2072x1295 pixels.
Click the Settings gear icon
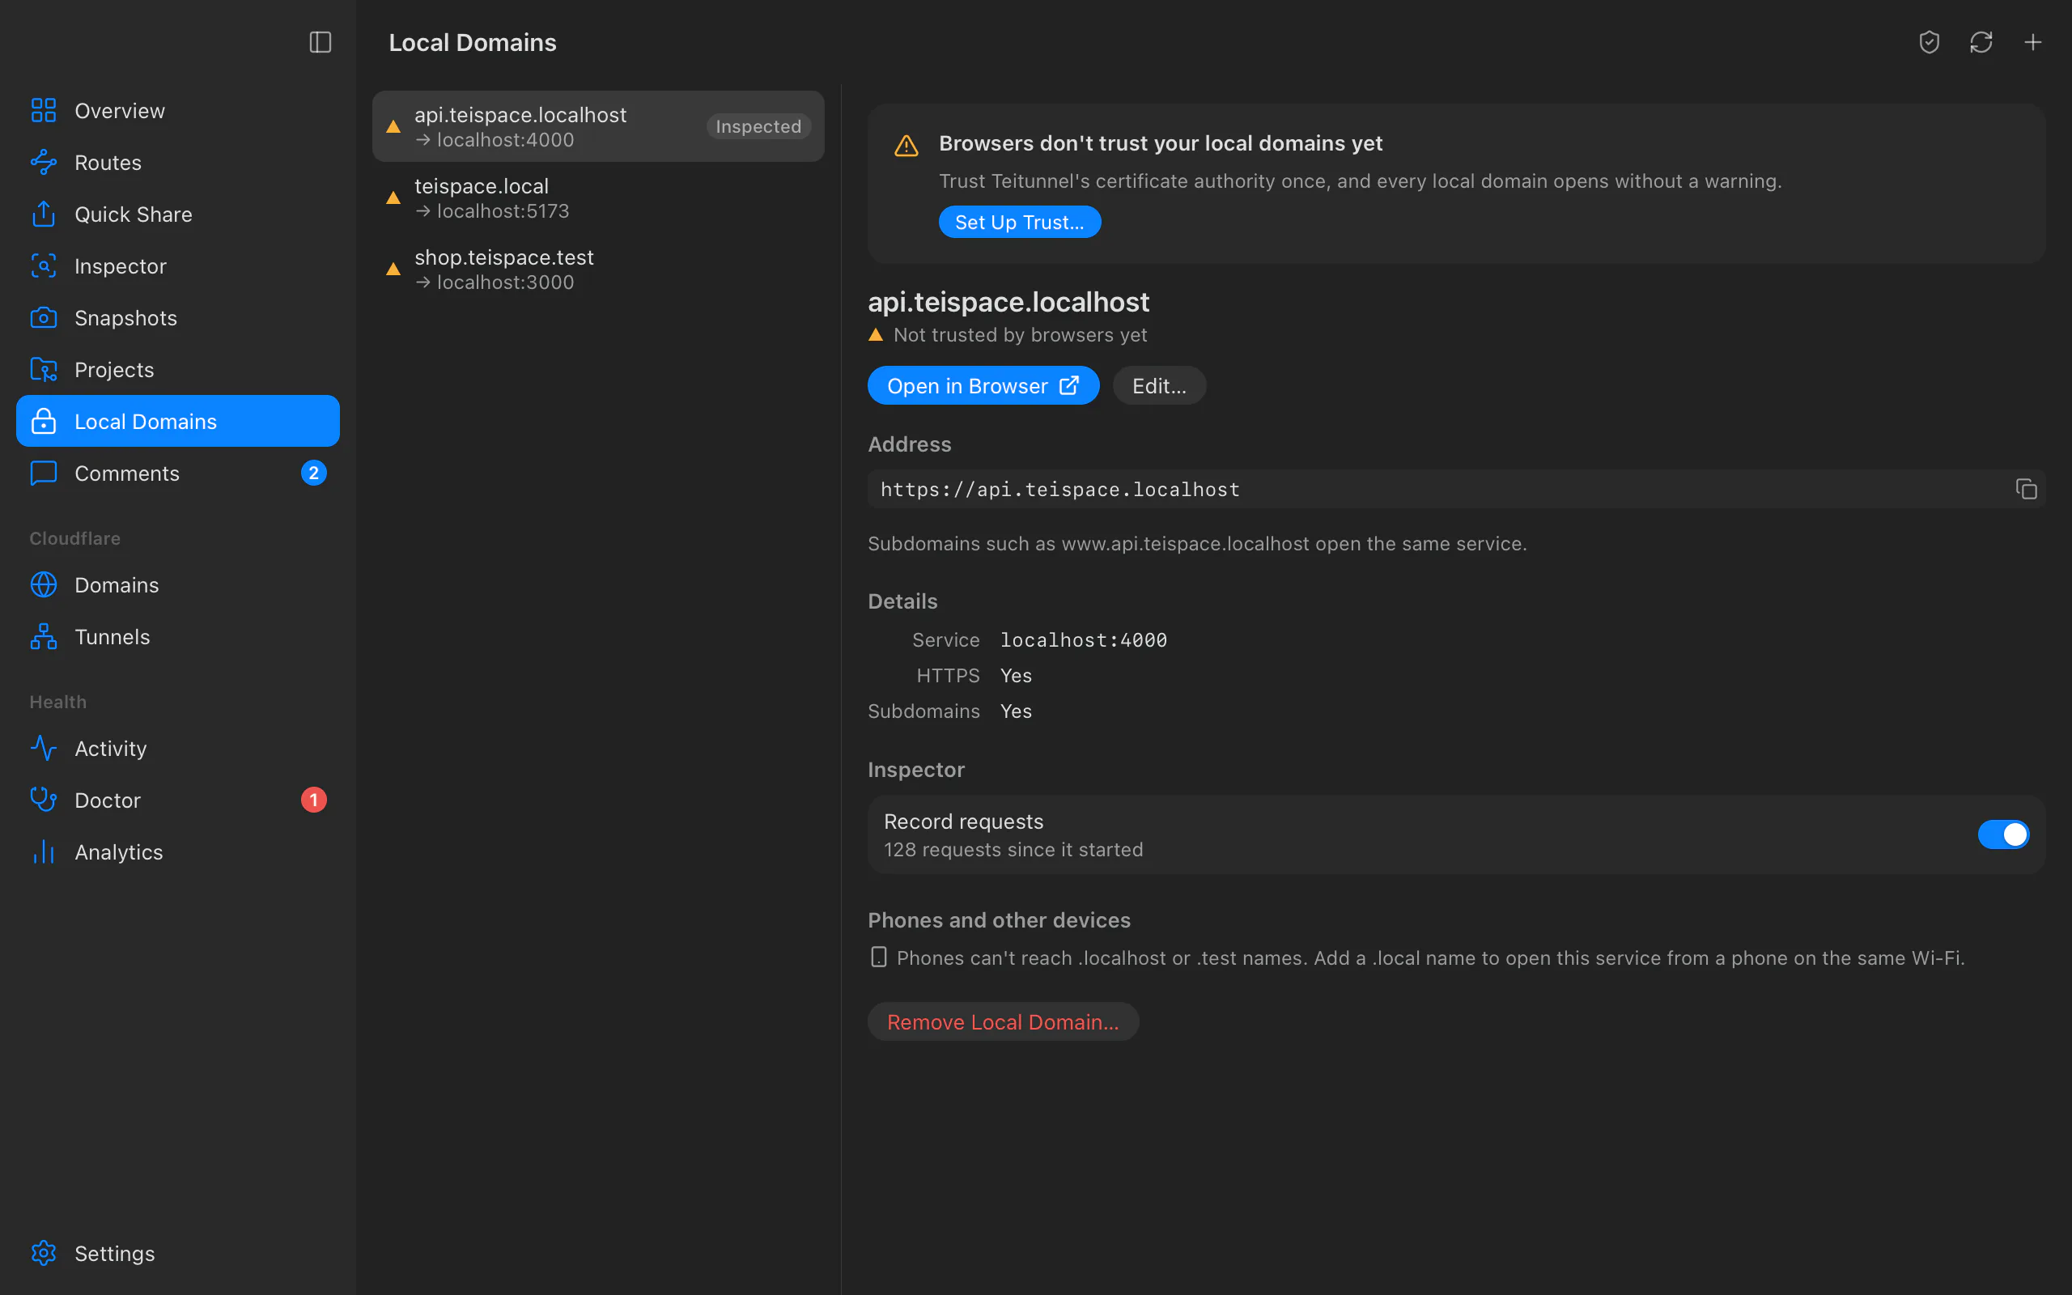coord(44,1253)
